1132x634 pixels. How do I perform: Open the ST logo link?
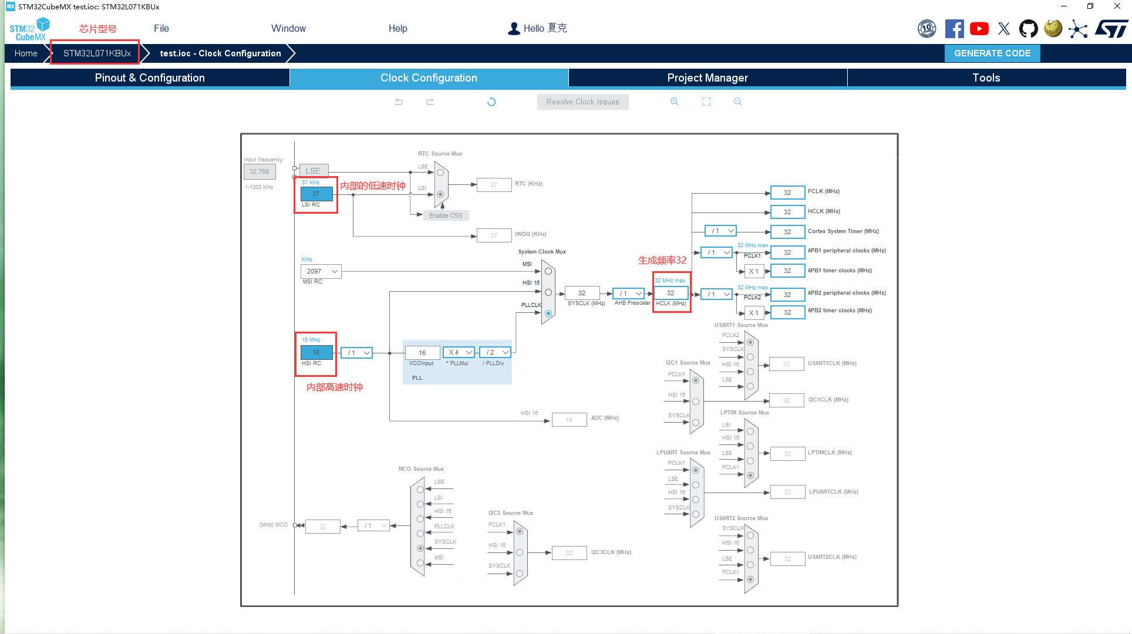coord(1111,28)
